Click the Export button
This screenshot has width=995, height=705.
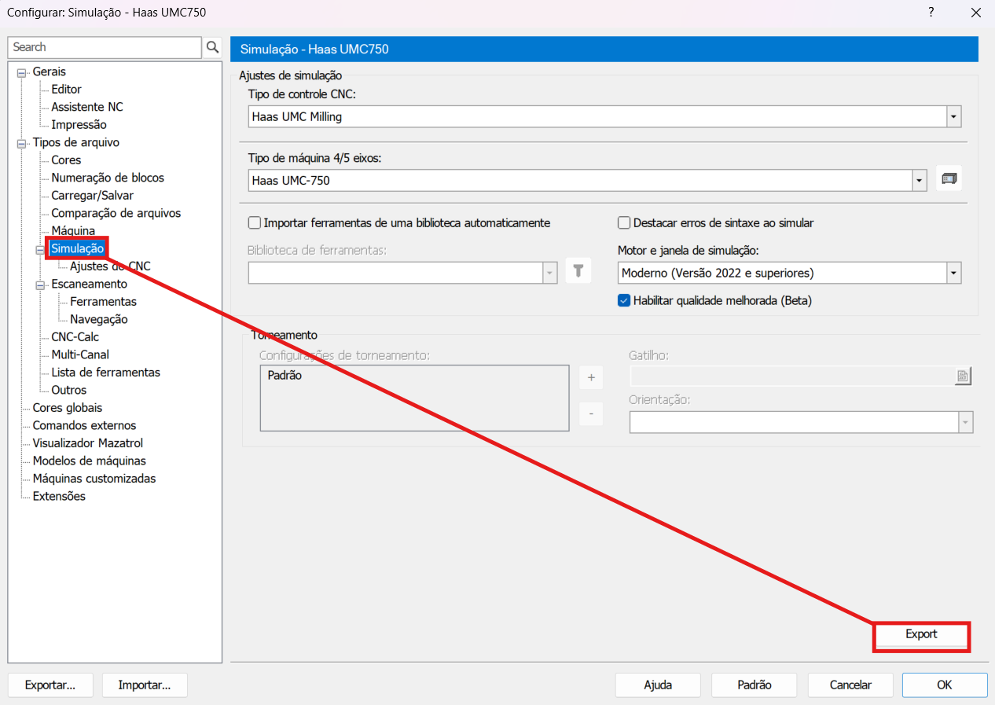click(x=921, y=634)
